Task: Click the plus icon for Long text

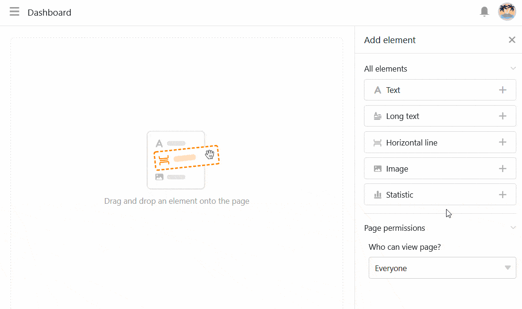Action: pos(503,116)
